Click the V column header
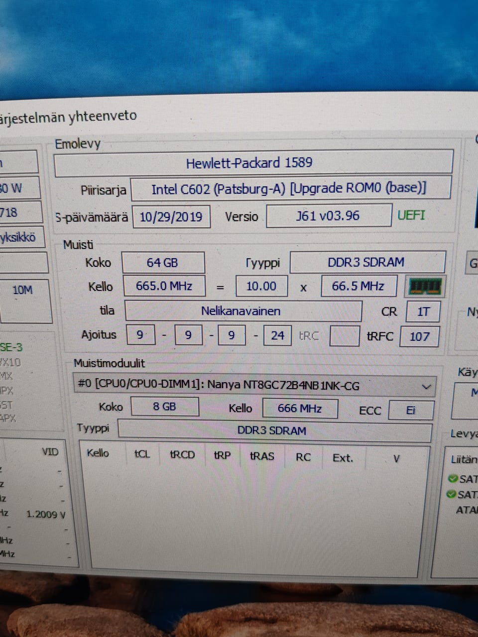Viewport: 478px width, 637px height. point(396,458)
